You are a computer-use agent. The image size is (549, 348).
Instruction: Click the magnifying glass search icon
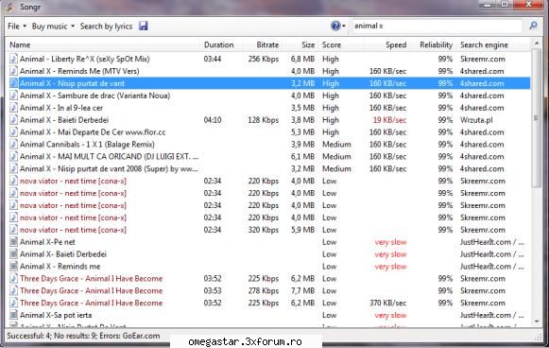tap(533, 26)
